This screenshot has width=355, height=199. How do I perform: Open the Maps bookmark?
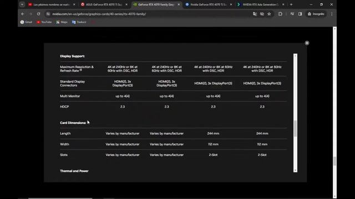(62, 22)
